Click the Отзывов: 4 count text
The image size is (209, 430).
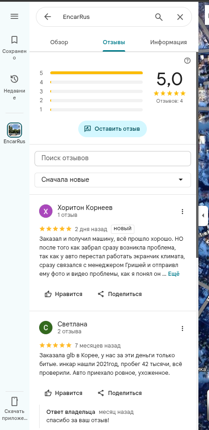coord(169,101)
